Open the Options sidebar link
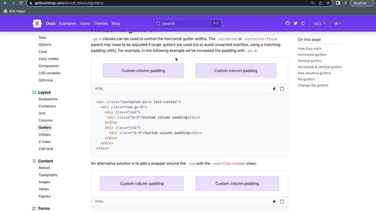 pos(45,45)
